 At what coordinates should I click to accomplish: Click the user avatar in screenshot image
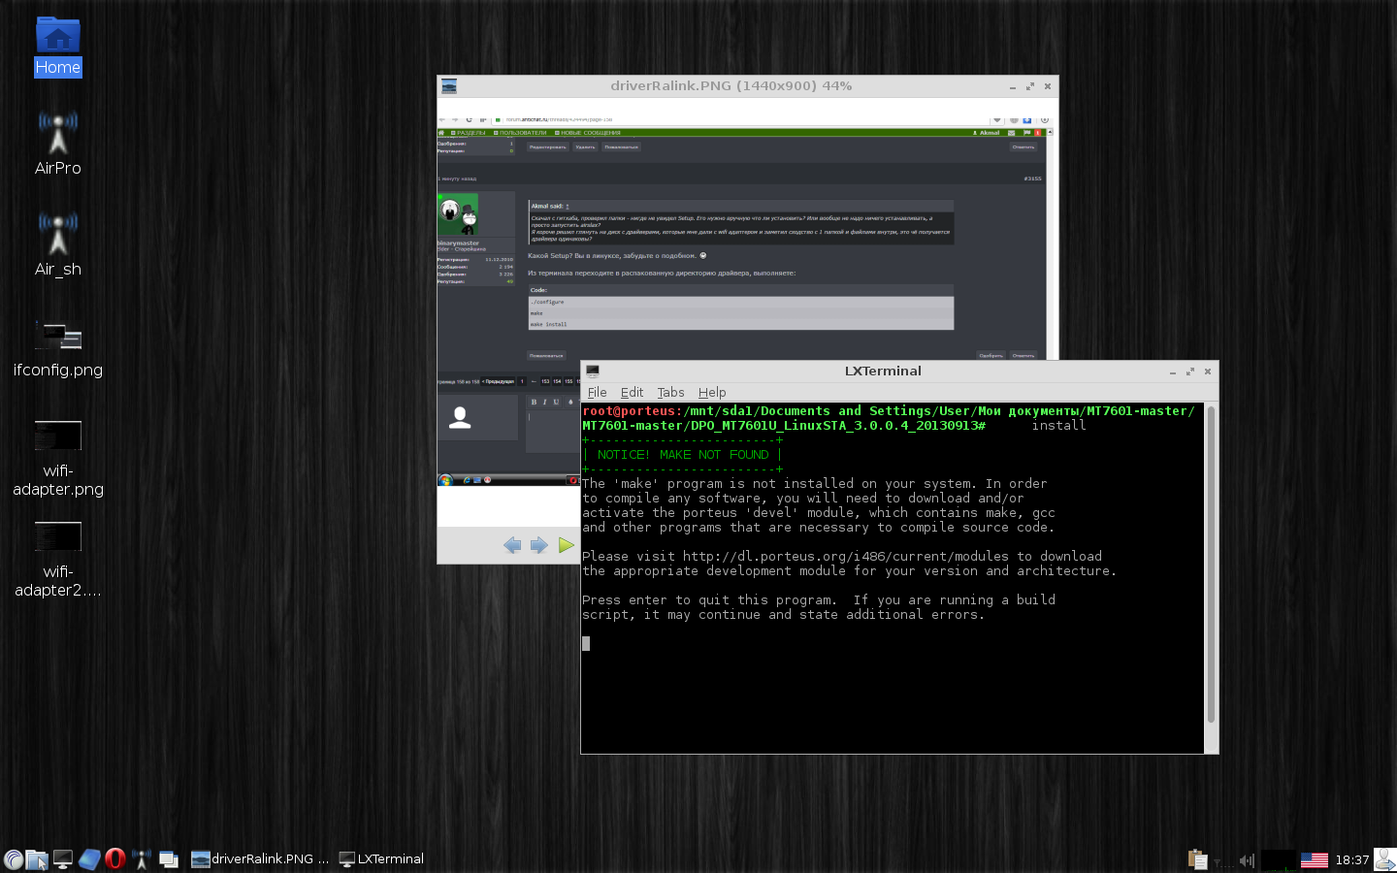tap(458, 214)
